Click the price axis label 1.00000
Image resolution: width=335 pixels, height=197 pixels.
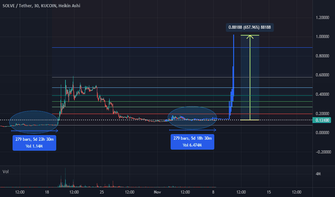[322, 37]
